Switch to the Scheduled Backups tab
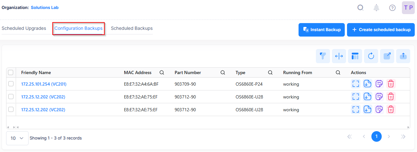This screenshot has width=417, height=152. [132, 28]
